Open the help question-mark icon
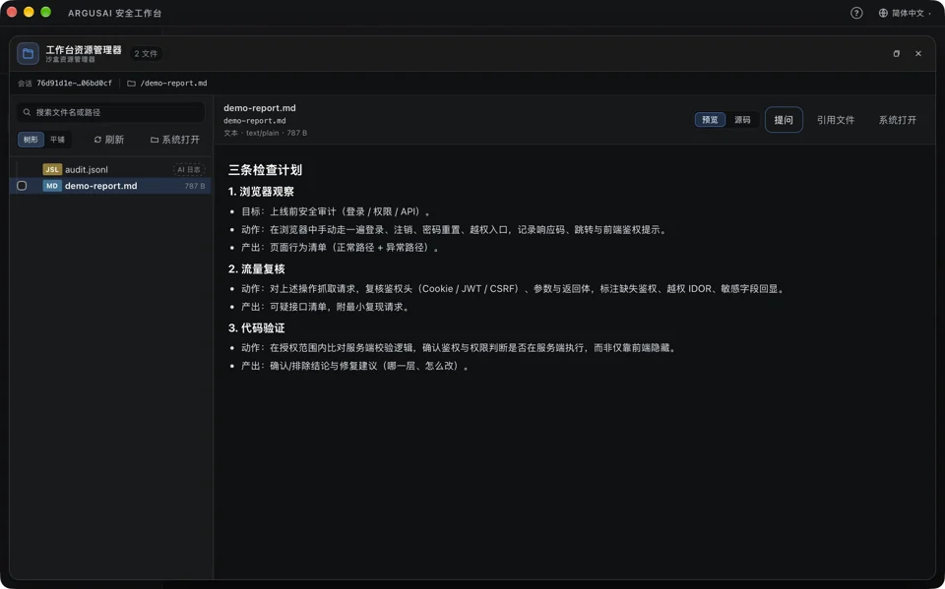Viewport: 945px width, 589px height. [855, 13]
